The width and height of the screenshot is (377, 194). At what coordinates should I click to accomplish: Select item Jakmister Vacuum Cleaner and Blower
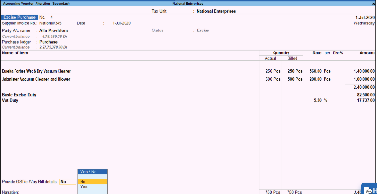[36, 79]
